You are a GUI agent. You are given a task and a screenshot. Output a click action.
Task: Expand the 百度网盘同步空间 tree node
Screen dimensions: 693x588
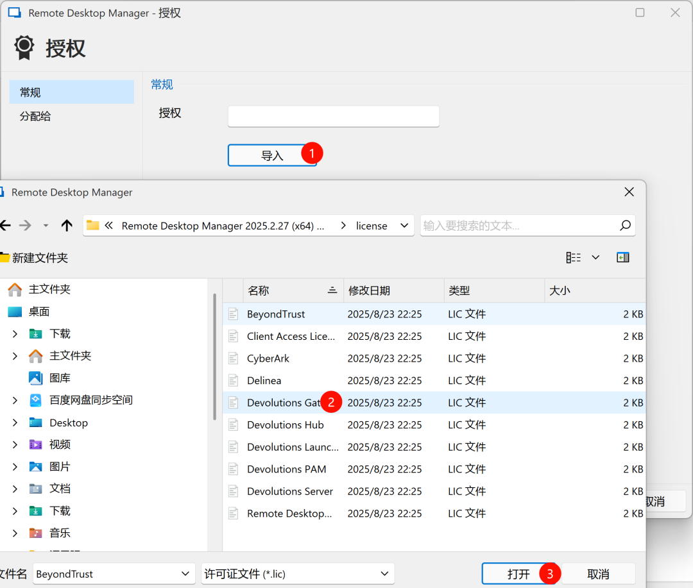[15, 400]
